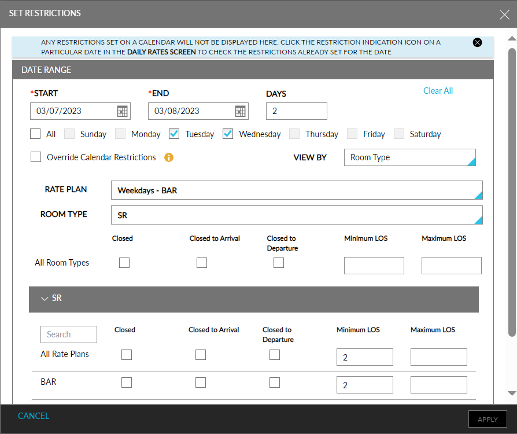
Task: Click the Days input field
Action: [x=297, y=111]
